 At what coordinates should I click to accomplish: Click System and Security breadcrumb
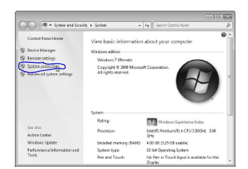(71, 25)
